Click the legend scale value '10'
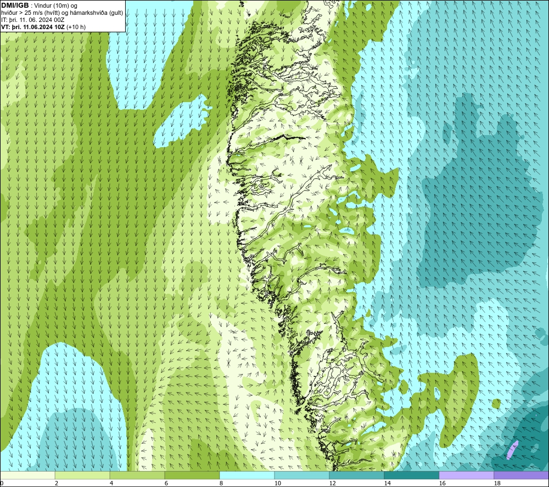549x487 pixels. point(277,484)
